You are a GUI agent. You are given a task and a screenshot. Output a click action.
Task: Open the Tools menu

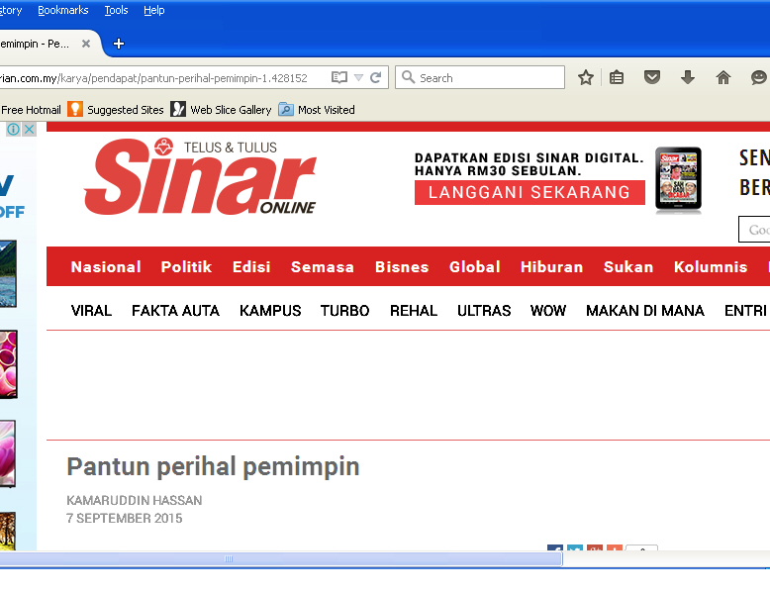tap(116, 10)
